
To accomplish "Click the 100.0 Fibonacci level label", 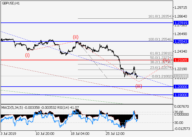I will tap(160, 39).
